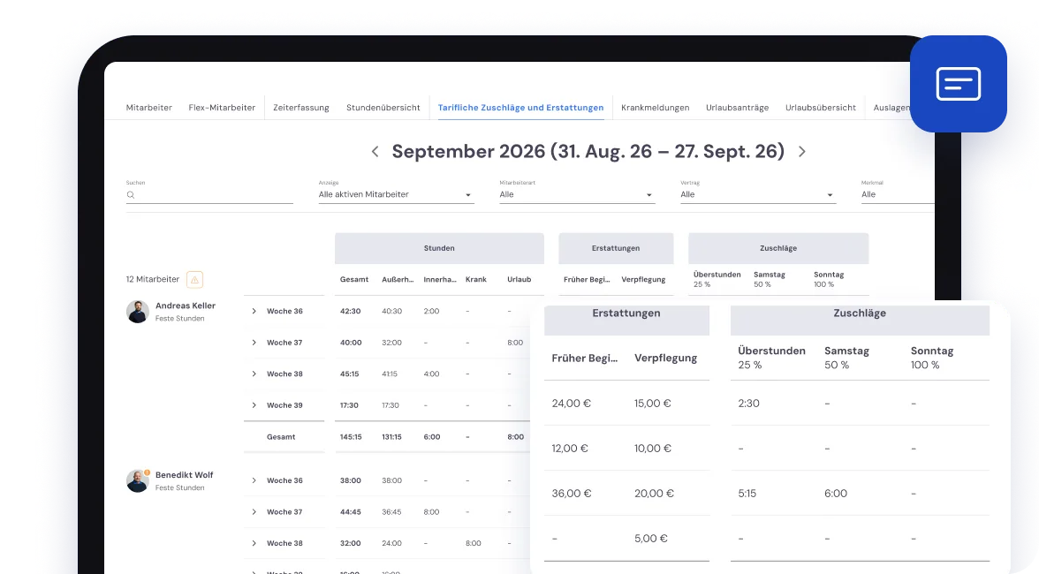The width and height of the screenshot is (1039, 574).
Task: Go to the Zeiterfassung tab
Action: point(300,108)
